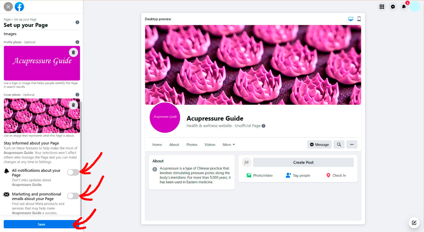The image size is (424, 232).
Task: Expand the More dropdown in Page tabs
Action: tap(229, 145)
